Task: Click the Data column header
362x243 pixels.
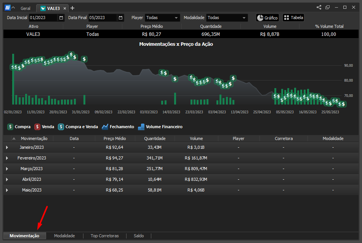Action: [x=74, y=138]
